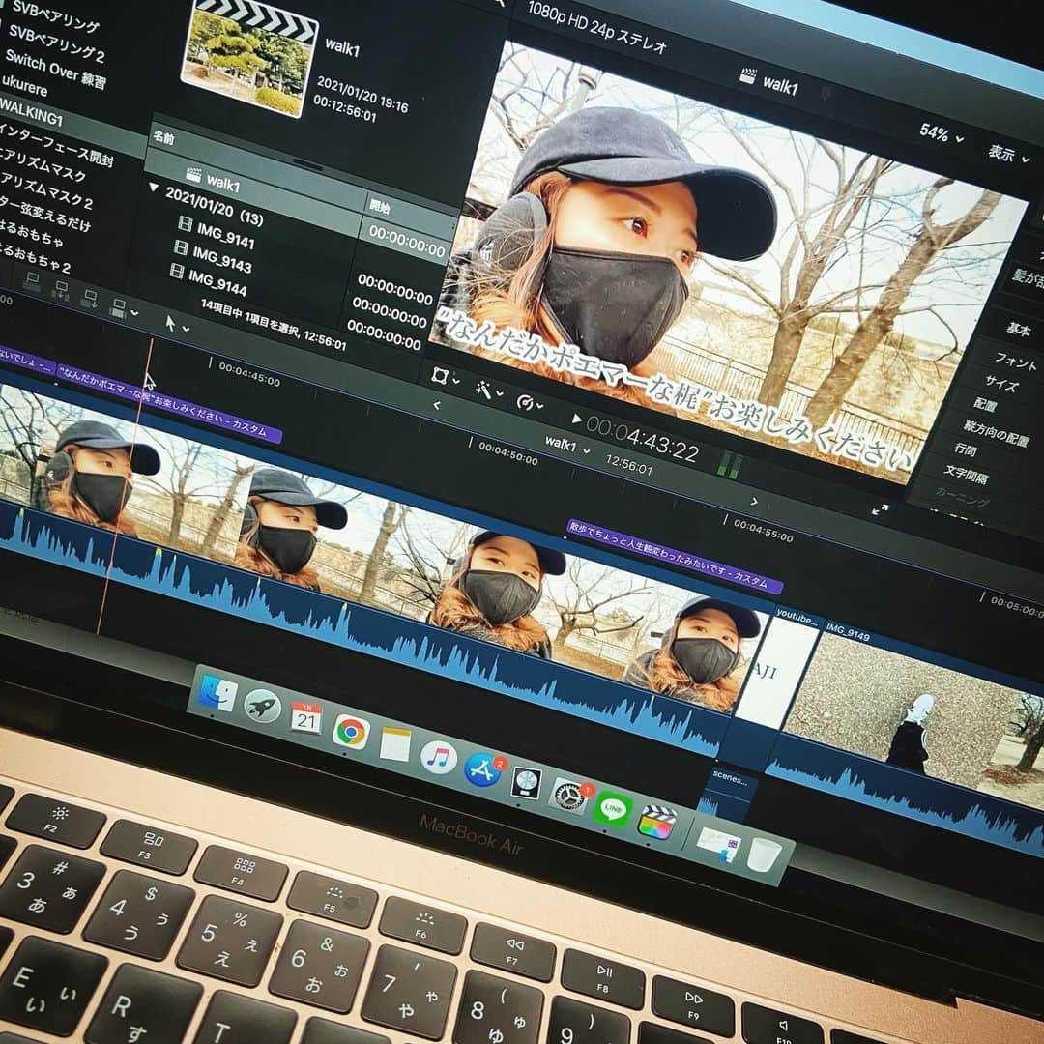1044x1044 pixels.
Task: Click the 行間 line spacing parameter
Action: 966,449
